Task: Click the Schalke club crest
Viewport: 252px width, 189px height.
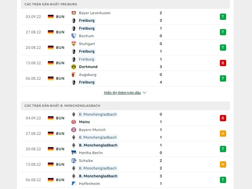Action: point(74,161)
